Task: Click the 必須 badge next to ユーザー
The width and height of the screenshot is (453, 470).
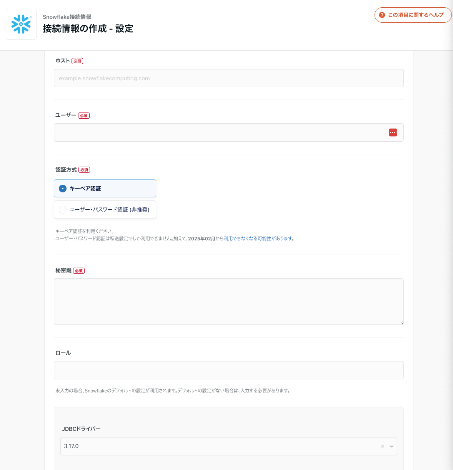Action: click(84, 116)
